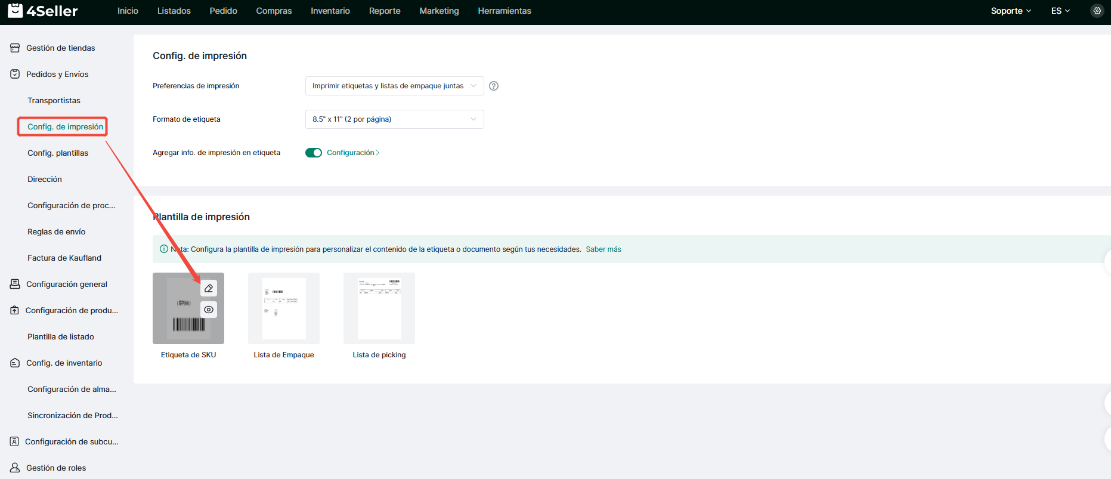
Task: Click the Config. de inventario icon
Action: [15, 363]
